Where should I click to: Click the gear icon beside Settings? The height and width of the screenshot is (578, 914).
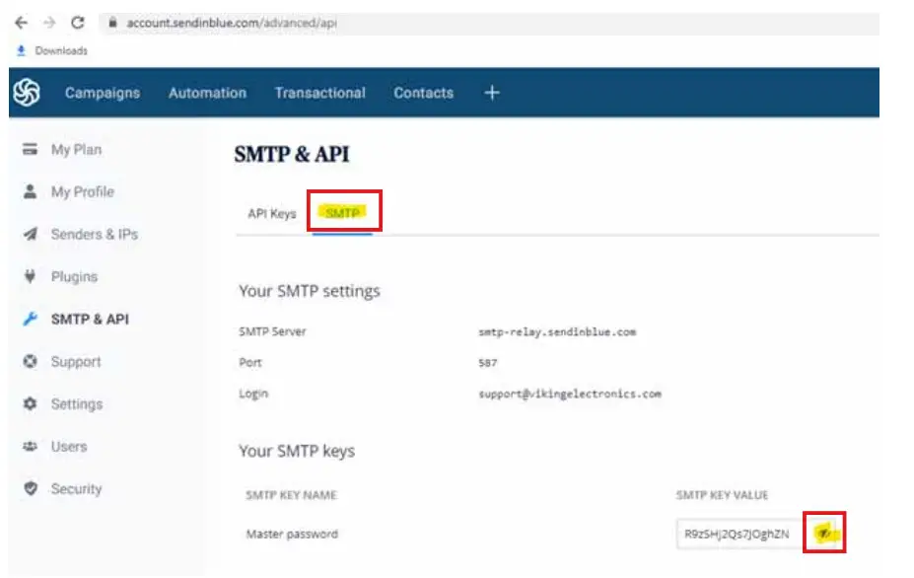point(30,403)
